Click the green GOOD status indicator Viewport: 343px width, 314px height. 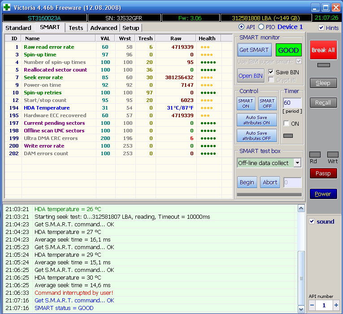pyautogui.click(x=288, y=50)
